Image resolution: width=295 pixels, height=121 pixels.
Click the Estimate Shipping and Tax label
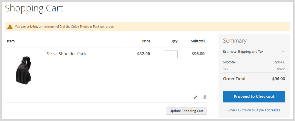[243, 51]
